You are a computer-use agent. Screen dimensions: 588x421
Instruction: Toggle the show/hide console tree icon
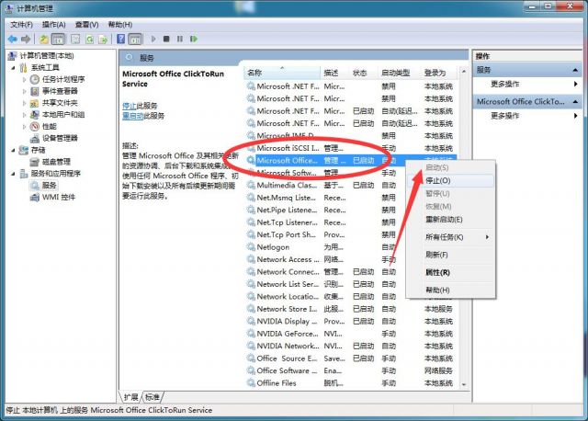[x=58, y=39]
